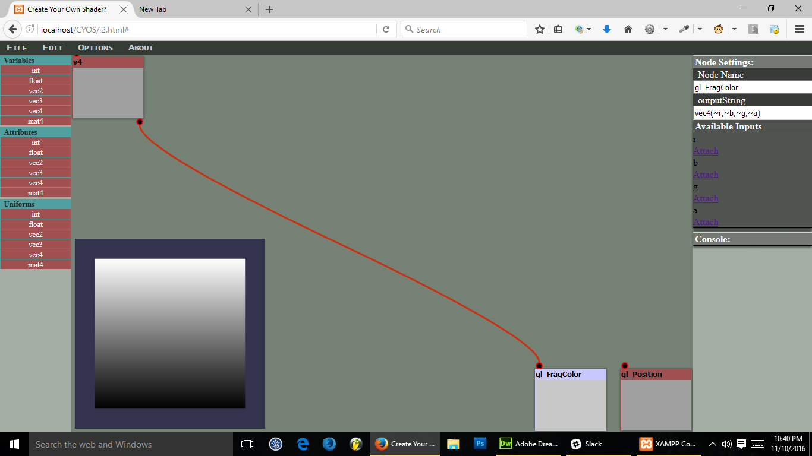The width and height of the screenshot is (812, 456).
Task: Open the File menu
Action: pos(17,47)
